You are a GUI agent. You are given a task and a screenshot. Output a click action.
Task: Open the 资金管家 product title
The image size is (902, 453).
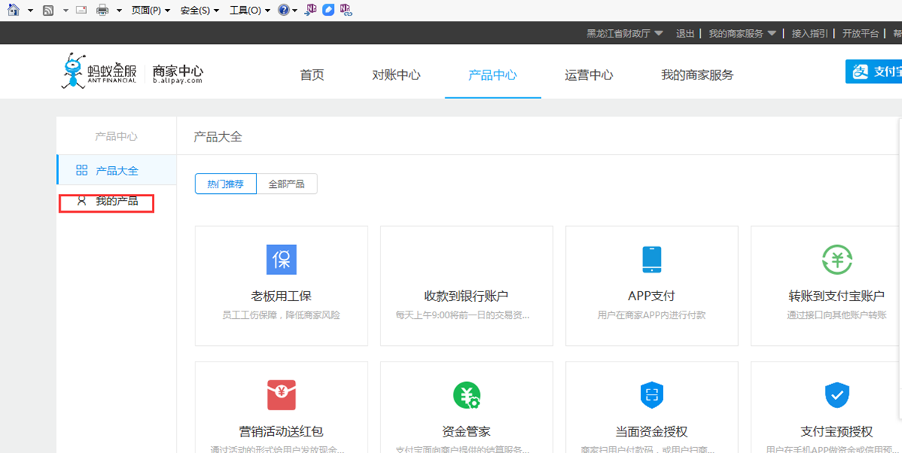point(466,431)
